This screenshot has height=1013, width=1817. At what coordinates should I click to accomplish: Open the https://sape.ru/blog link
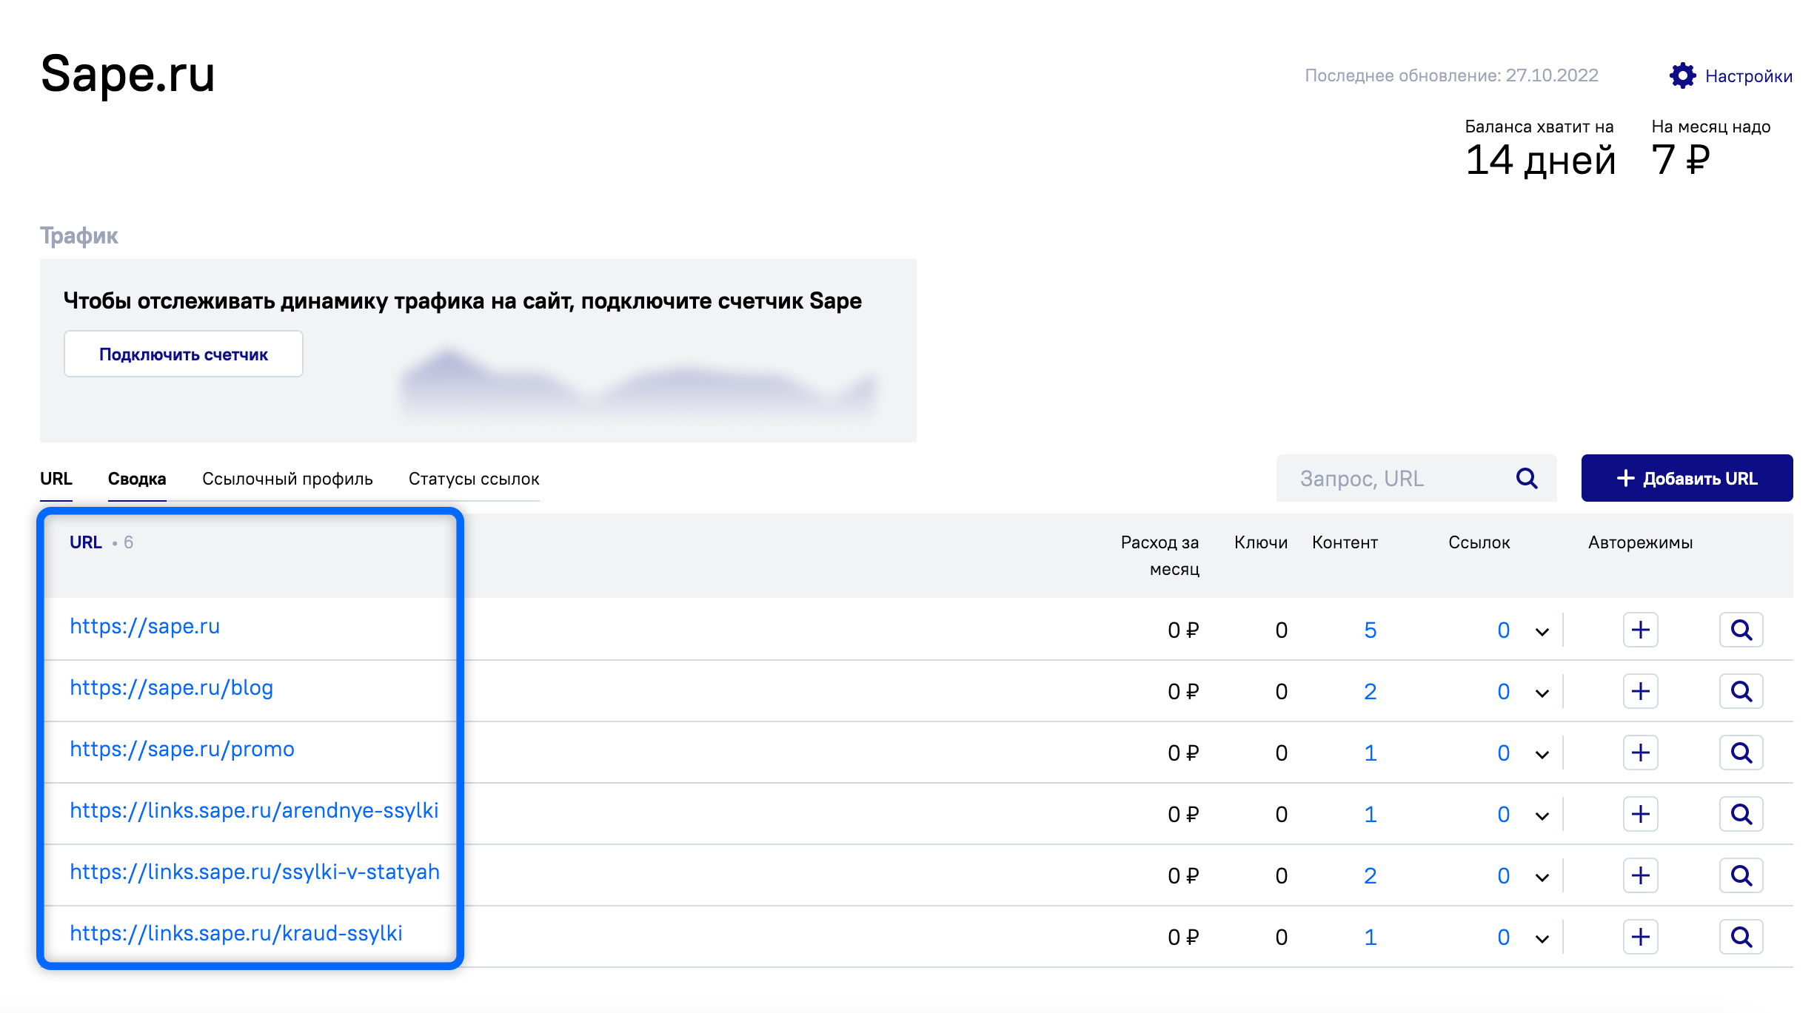coord(171,687)
